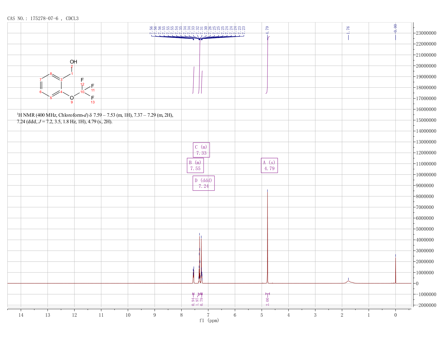Select the 1.97 integral value label

point(197,301)
